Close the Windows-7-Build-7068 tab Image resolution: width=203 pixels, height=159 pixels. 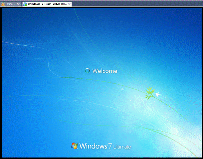coord(70,4)
